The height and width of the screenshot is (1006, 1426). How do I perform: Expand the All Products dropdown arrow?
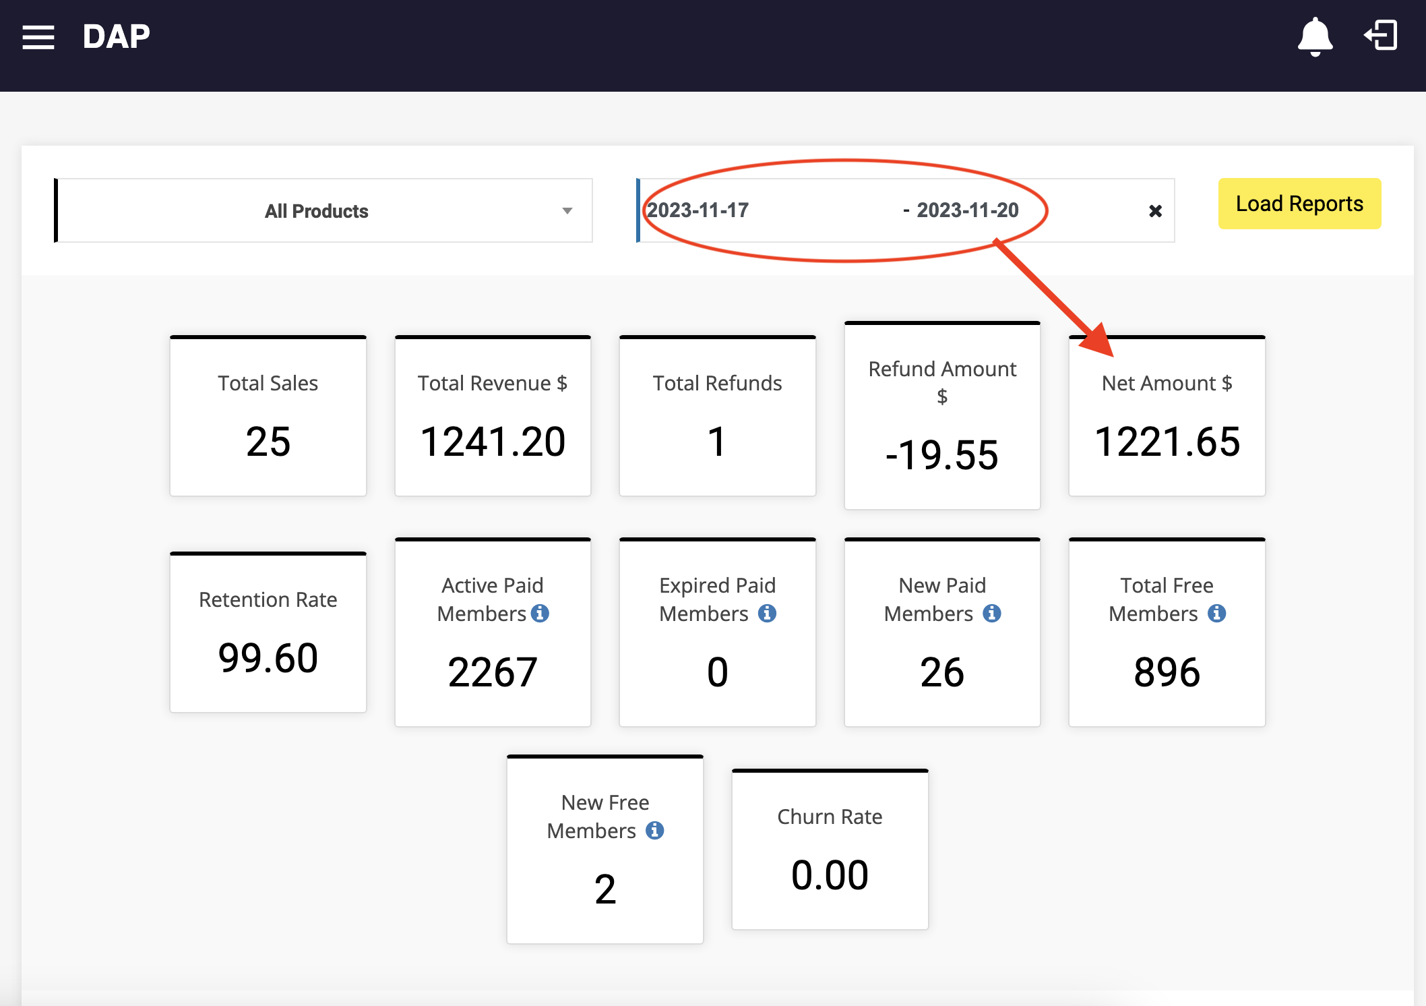tap(567, 211)
